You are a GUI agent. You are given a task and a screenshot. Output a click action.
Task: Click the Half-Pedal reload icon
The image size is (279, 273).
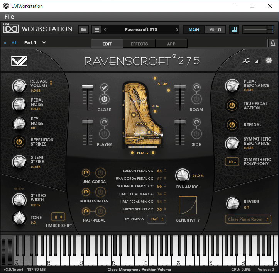tap(86, 211)
